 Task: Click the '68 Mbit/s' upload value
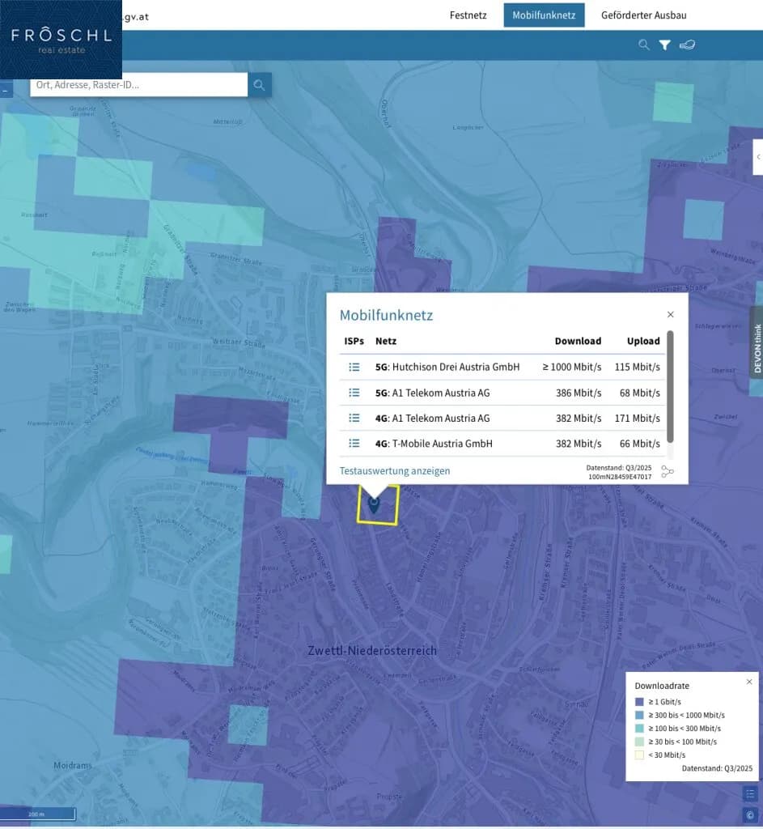(640, 393)
